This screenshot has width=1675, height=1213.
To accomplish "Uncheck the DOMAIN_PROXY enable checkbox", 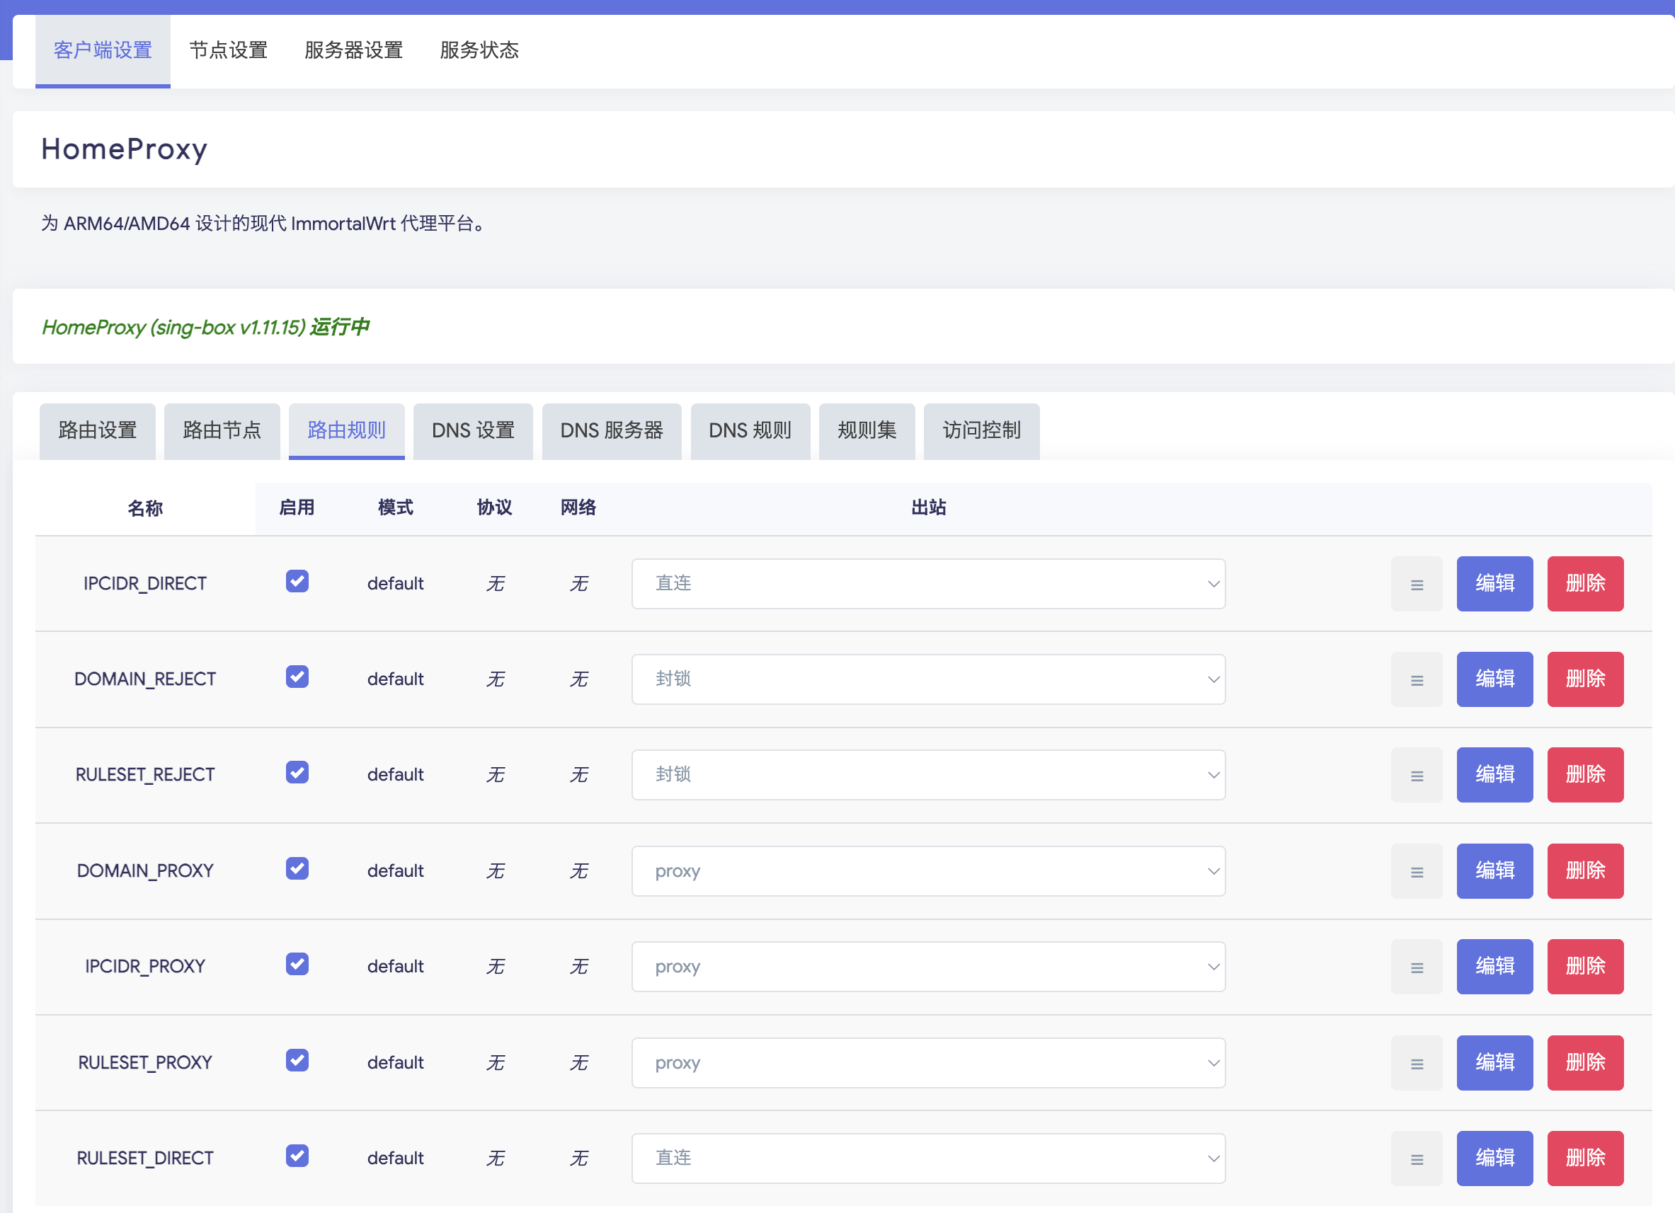I will point(297,869).
